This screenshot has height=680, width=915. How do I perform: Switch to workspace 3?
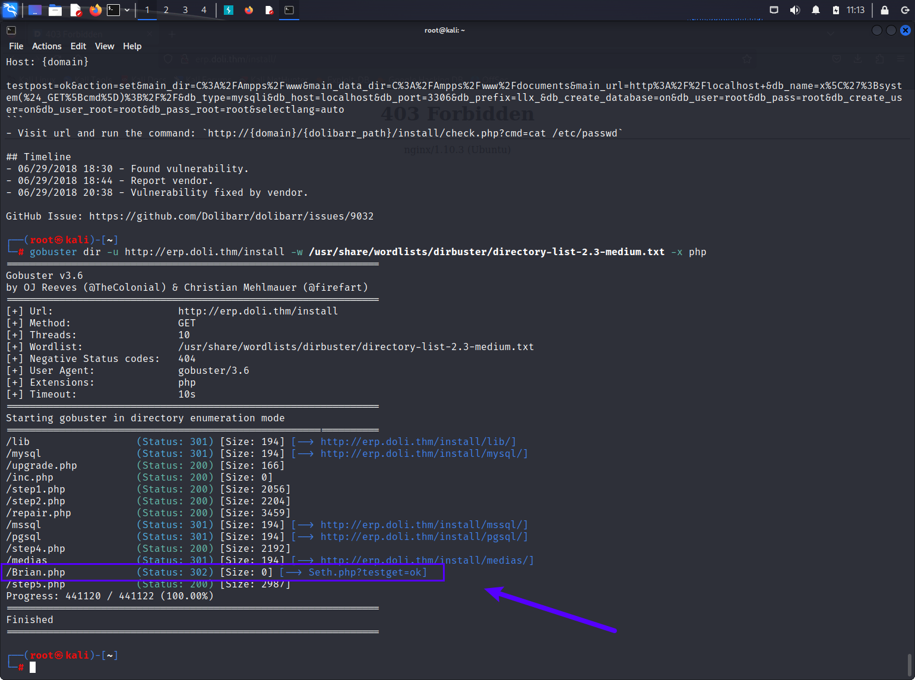[185, 10]
